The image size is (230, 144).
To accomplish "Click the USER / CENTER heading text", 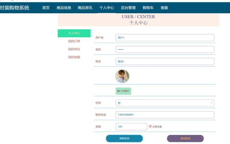I will pyautogui.click(x=138, y=17).
